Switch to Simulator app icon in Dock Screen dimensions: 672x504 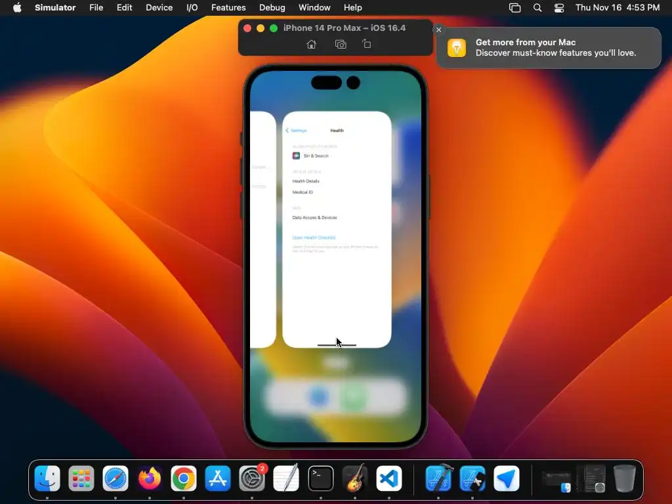tap(472, 478)
